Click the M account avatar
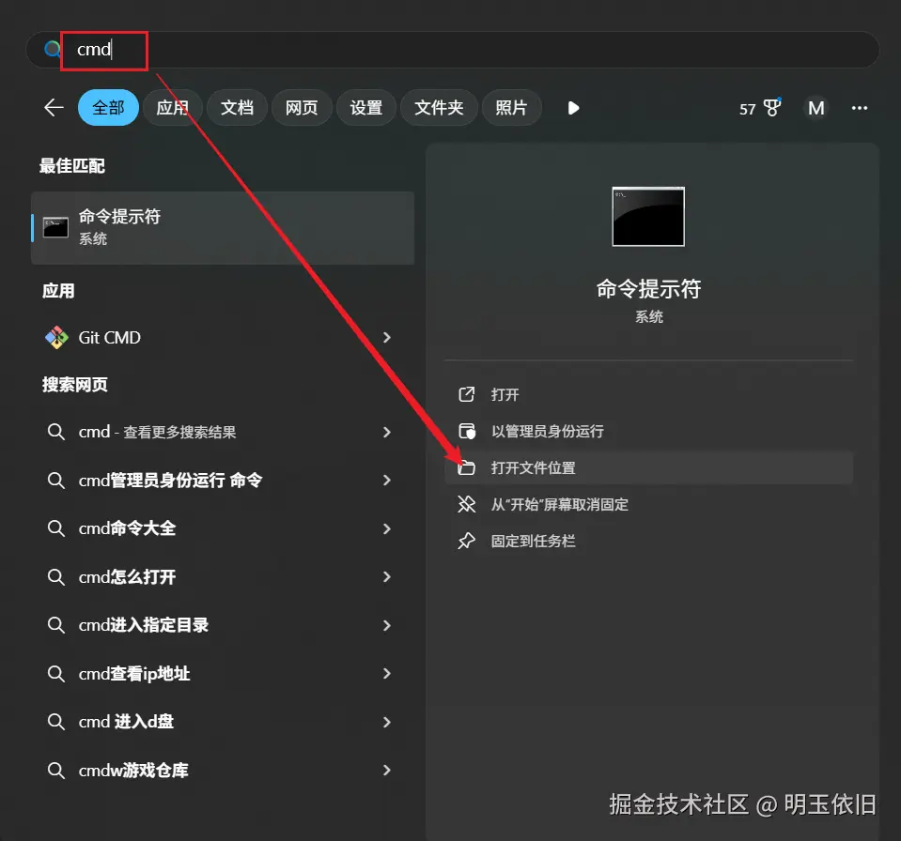This screenshot has width=901, height=841. 816,108
